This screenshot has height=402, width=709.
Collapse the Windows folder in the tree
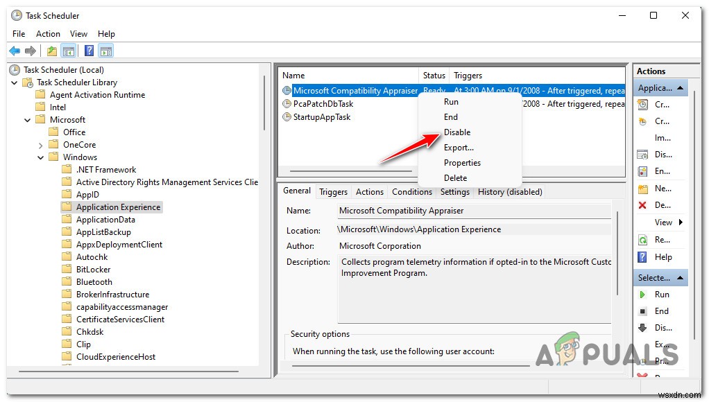tap(40, 157)
